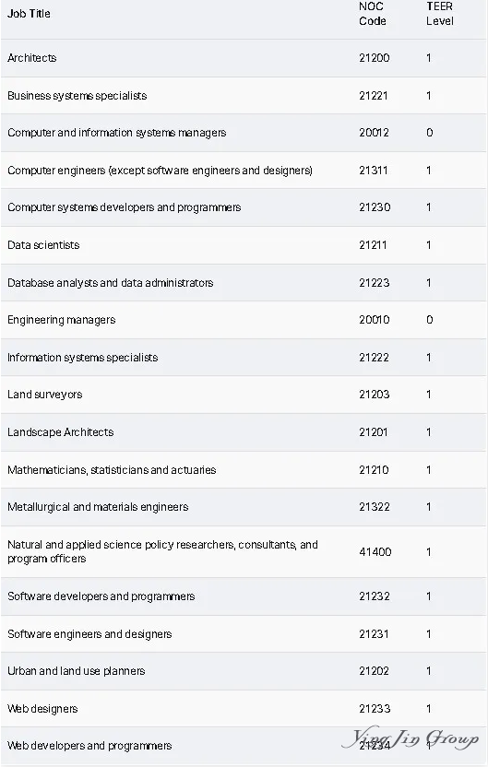Screen dimensions: 488x767
Task: Click the Job Title column header
Action: (x=29, y=14)
